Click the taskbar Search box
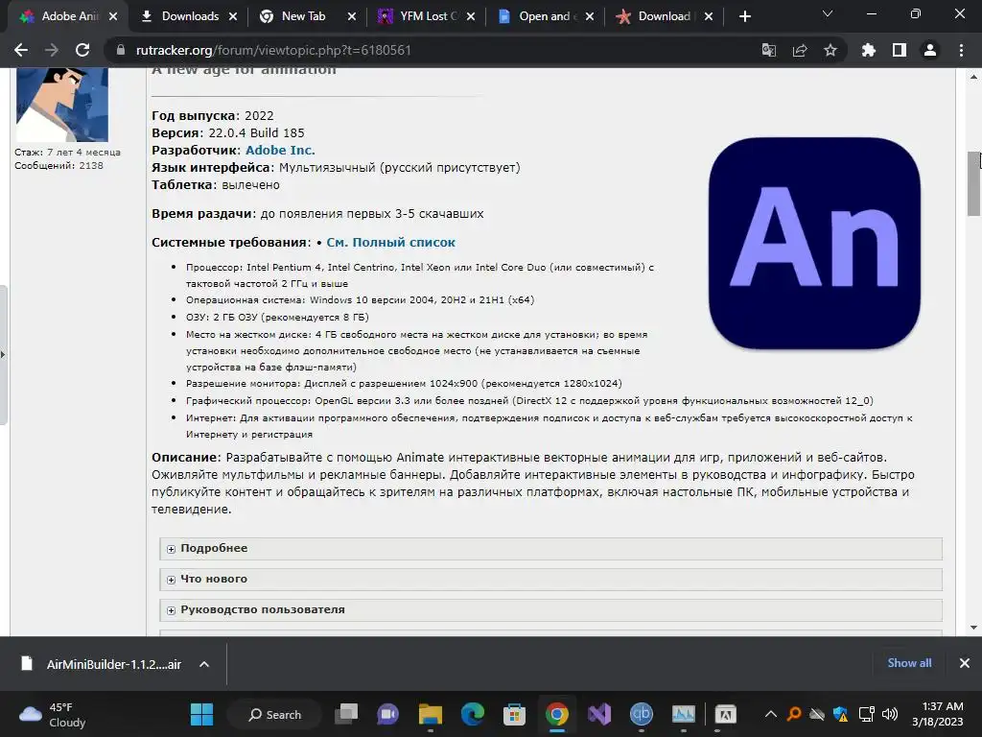The width and height of the screenshot is (982, 737). coord(275,714)
